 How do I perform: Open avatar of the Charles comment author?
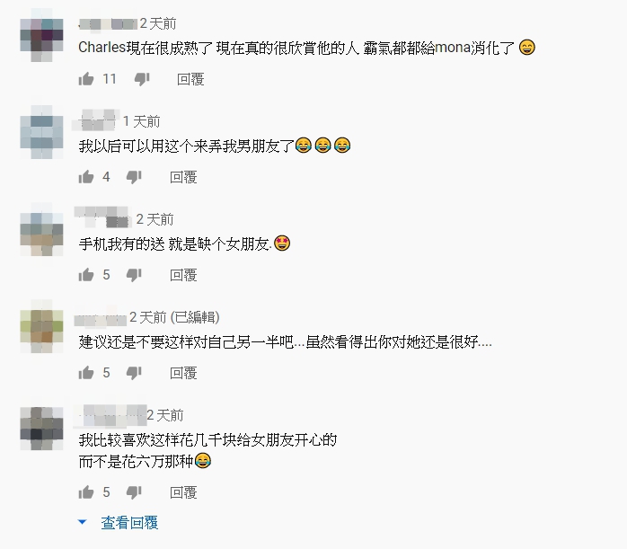click(41, 35)
